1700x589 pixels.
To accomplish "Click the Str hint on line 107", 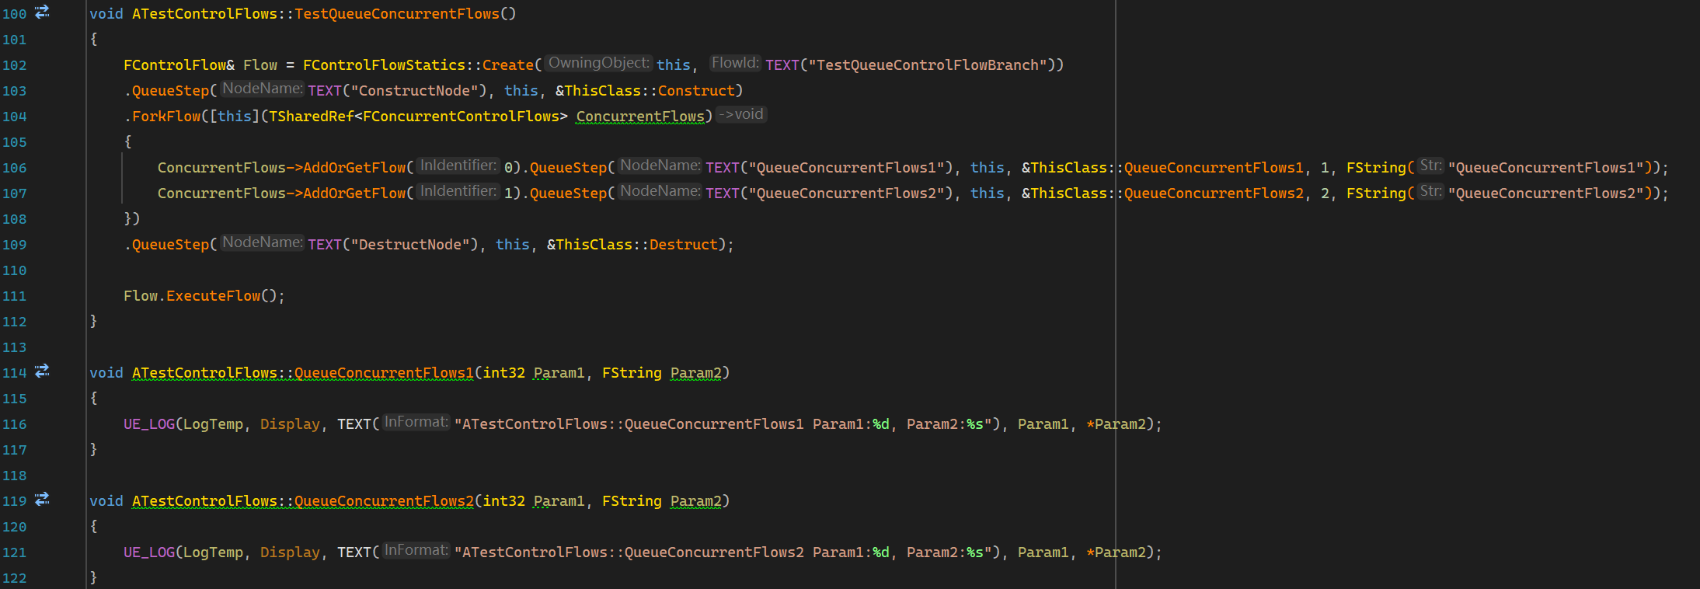I will click(1430, 192).
